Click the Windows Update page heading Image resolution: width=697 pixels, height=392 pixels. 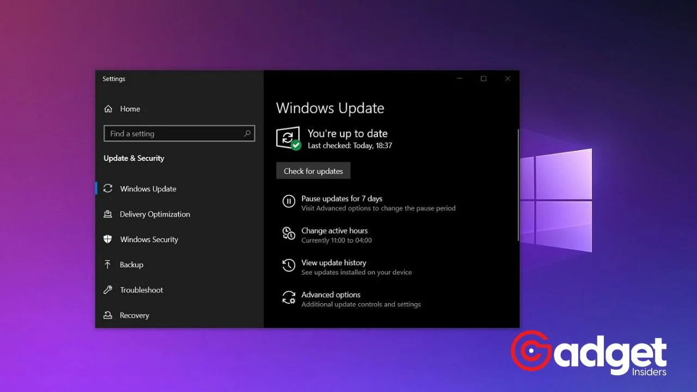330,108
